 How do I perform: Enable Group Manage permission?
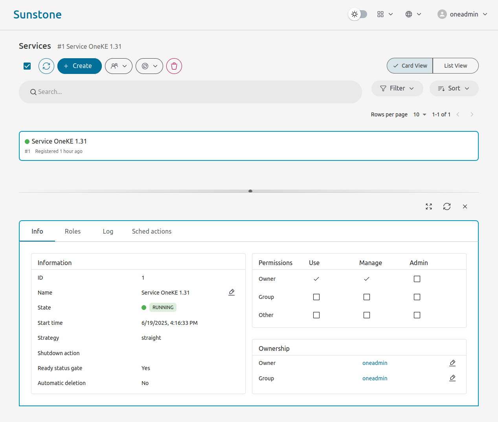(367, 297)
